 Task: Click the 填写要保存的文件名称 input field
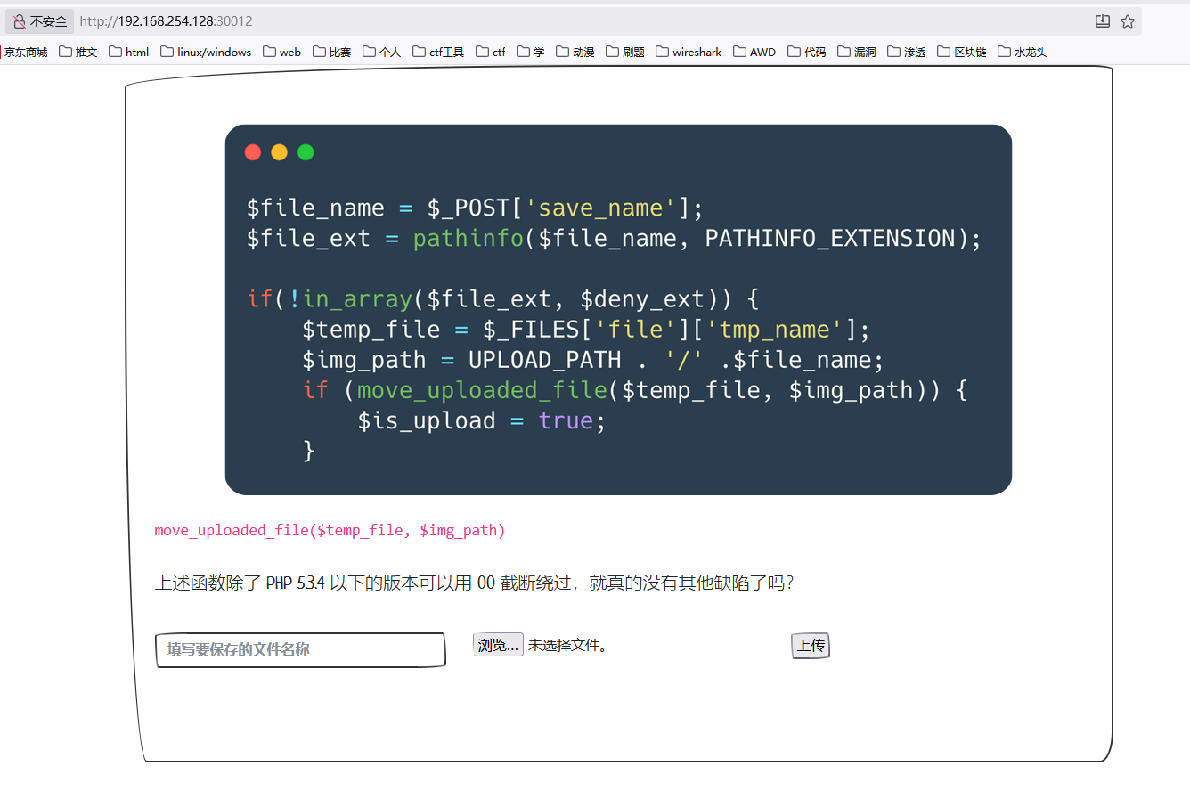[300, 650]
